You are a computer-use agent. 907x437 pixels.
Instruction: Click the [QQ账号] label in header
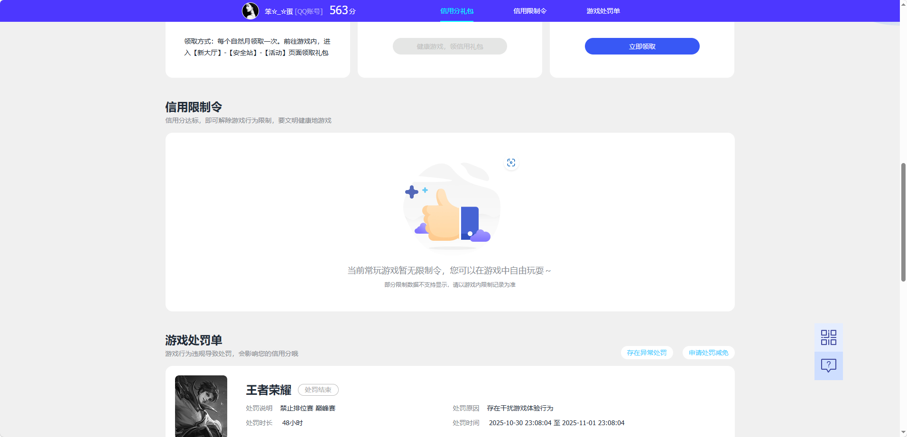tap(309, 11)
